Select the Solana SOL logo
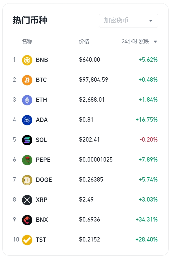The image size is (171, 258). (x=27, y=140)
